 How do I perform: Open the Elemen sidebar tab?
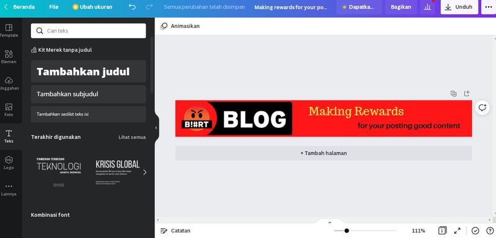coord(9,57)
